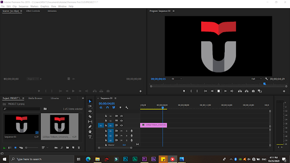Image resolution: width=290 pixels, height=163 pixels.
Task: Click the Program monitor blue playhead scrubber
Action: [x=265, y=84]
